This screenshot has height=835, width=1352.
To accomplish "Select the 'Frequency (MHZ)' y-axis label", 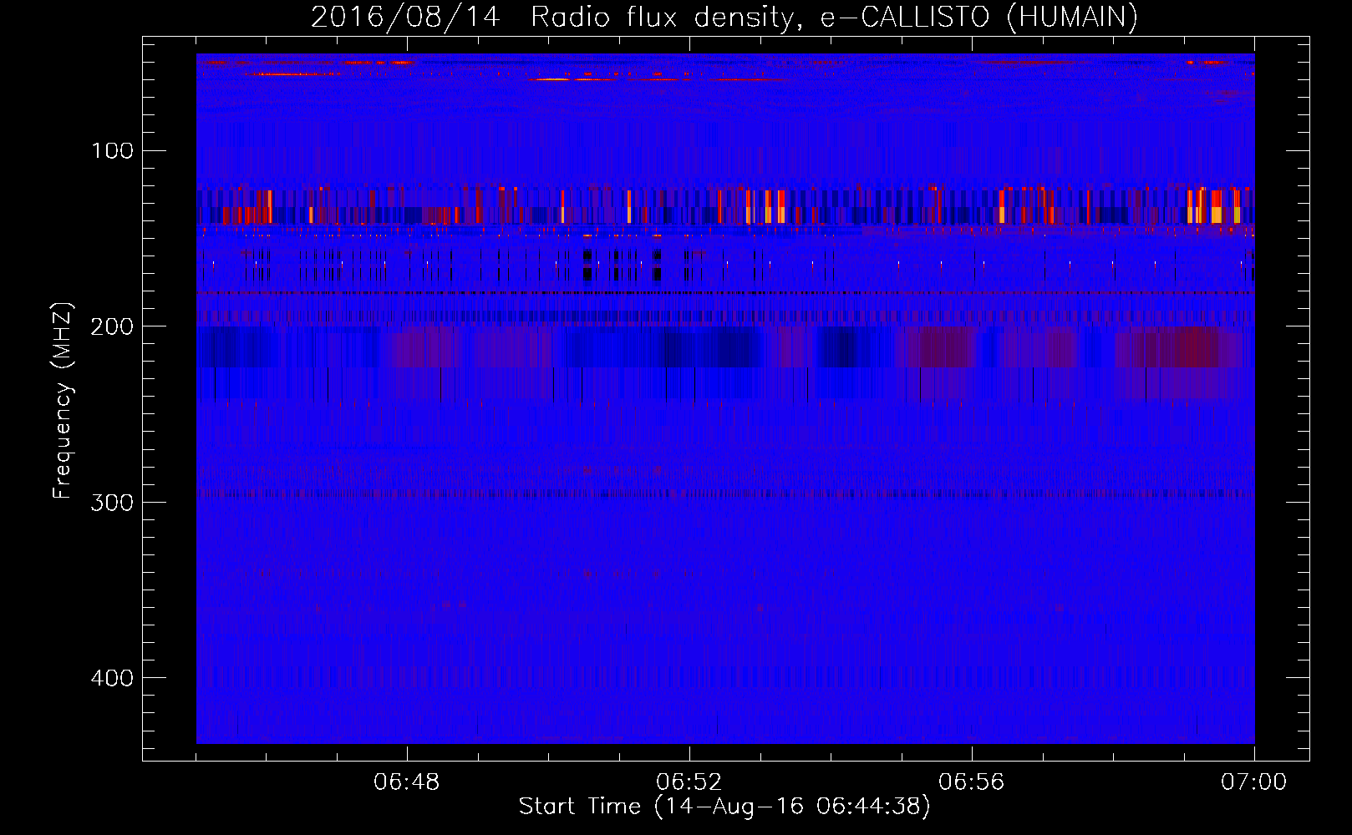I will coord(63,401).
